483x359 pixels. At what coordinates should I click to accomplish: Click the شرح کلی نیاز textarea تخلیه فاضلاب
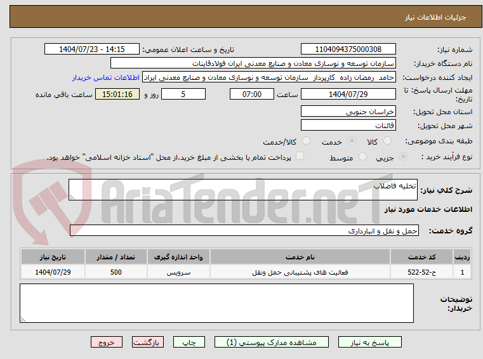coord(242,190)
